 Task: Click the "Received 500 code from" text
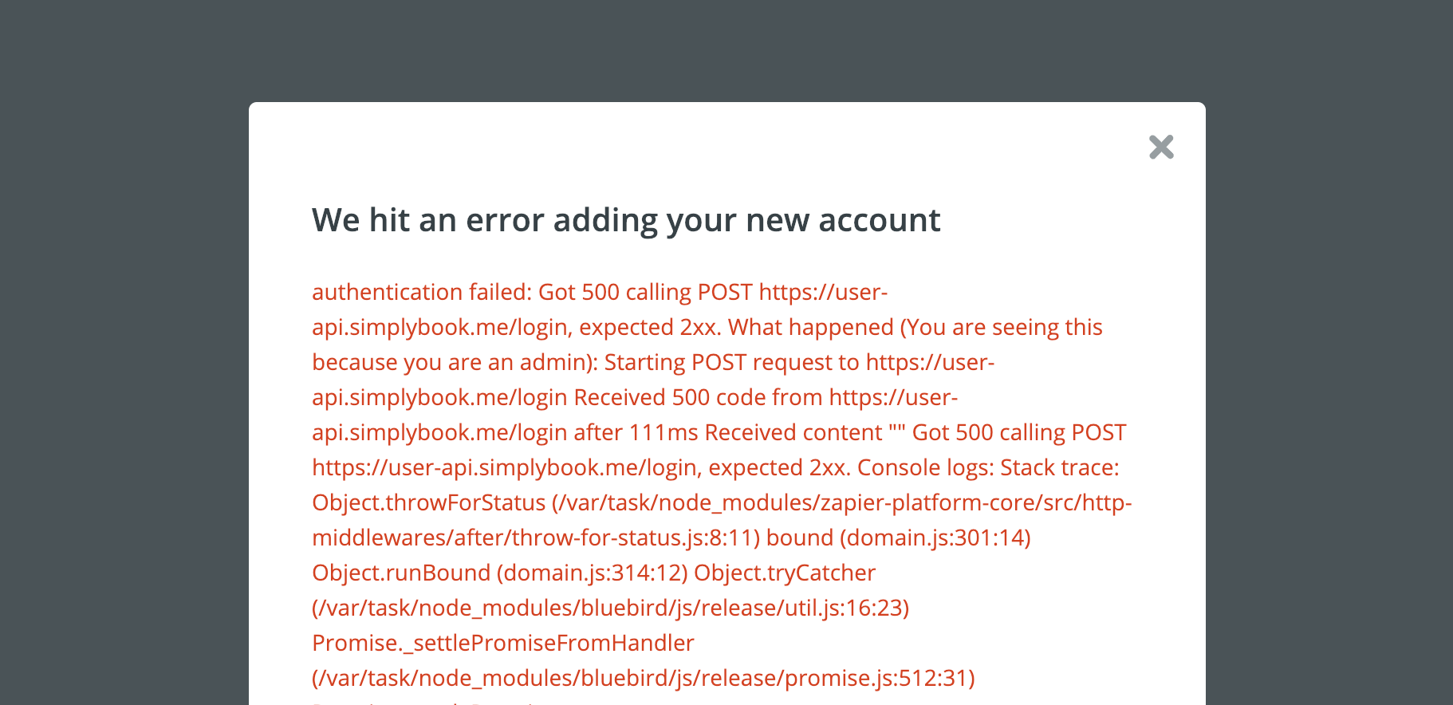[698, 397]
